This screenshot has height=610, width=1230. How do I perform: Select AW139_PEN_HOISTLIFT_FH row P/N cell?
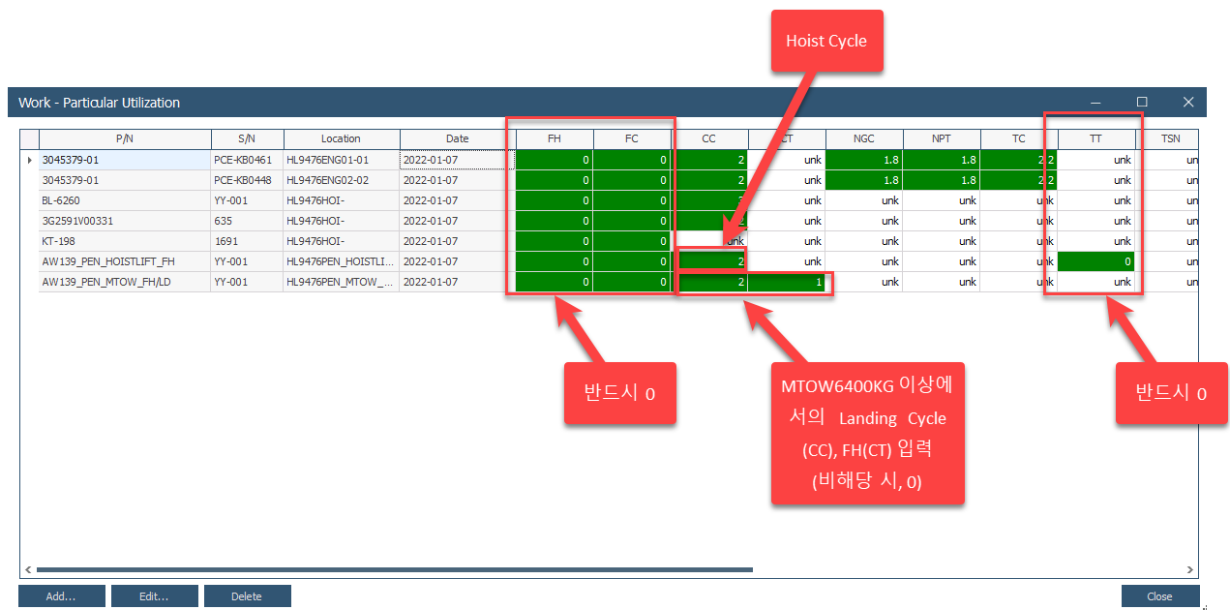124,261
